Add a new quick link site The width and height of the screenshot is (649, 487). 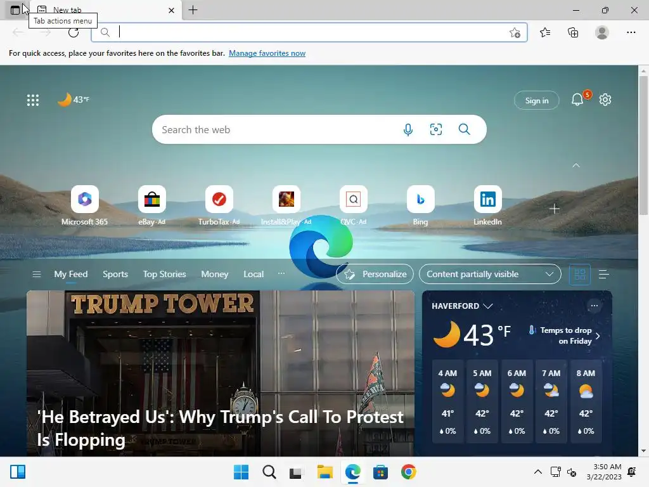(554, 209)
